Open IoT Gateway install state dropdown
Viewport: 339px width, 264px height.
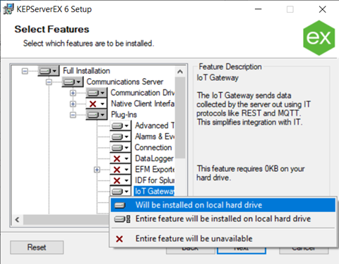click(x=120, y=191)
